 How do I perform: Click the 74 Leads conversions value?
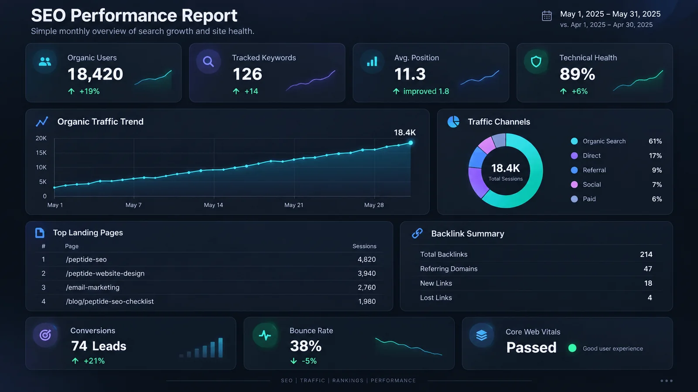pos(99,346)
